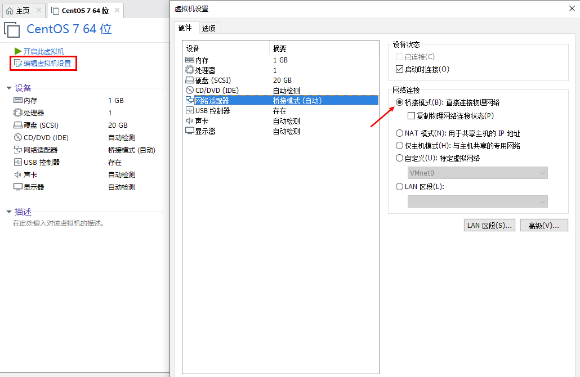This screenshot has height=377, width=580.
Task: Select 自定义(U) 特定虚拟网络 radio button
Action: click(399, 158)
